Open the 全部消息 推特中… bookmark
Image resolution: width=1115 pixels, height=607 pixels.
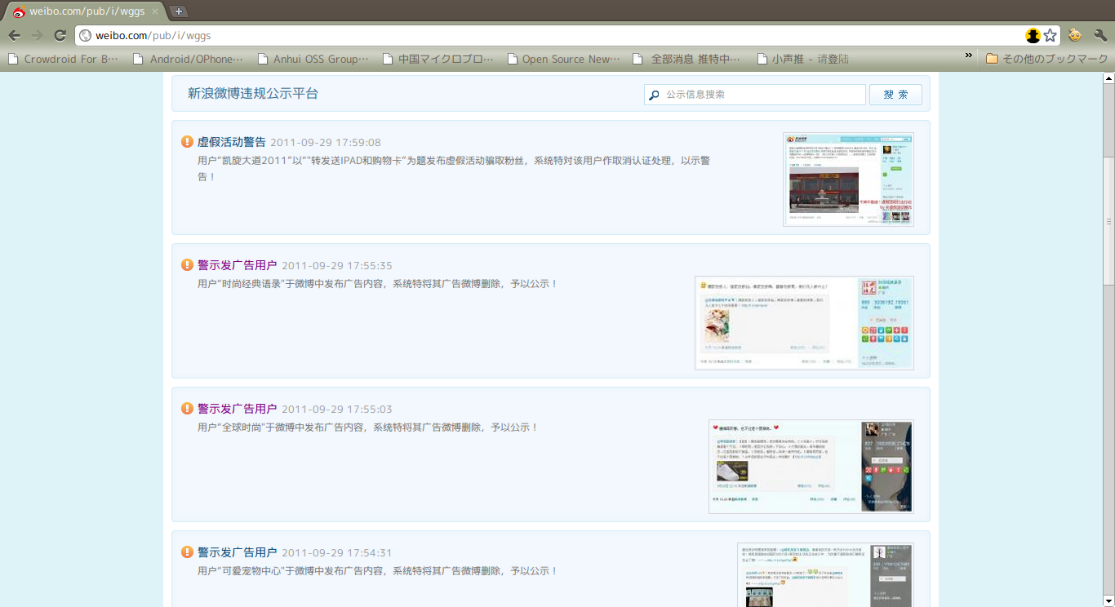pos(688,59)
